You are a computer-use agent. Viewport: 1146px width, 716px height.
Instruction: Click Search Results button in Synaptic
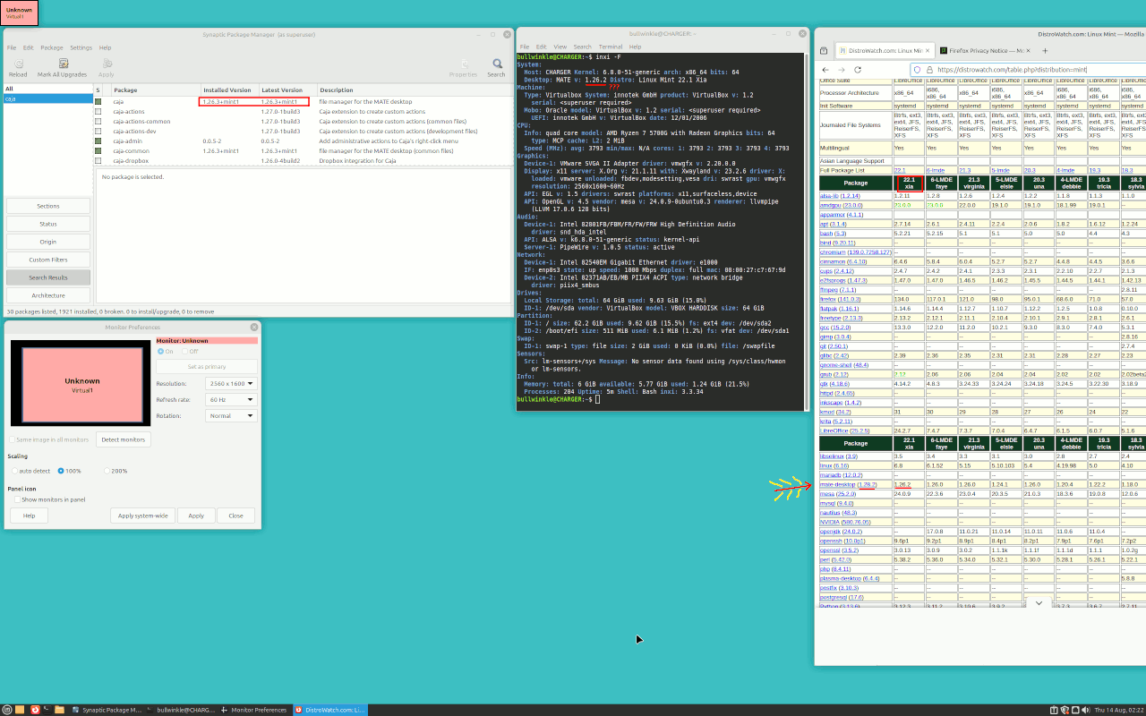(48, 277)
